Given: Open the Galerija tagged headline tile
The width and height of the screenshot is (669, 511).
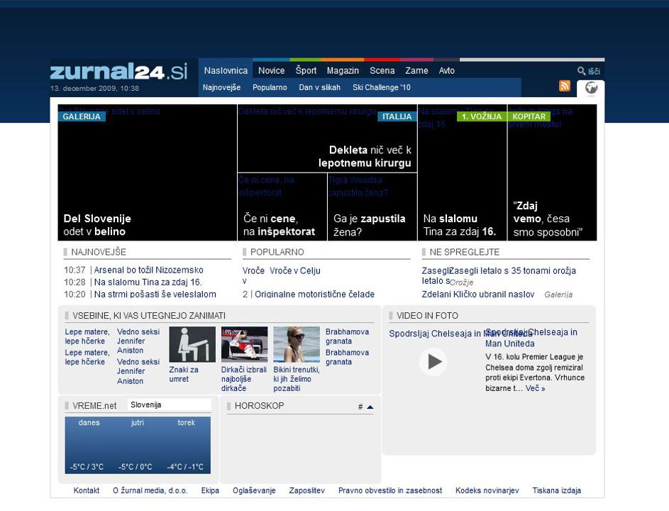Looking at the screenshot, I should [148, 173].
